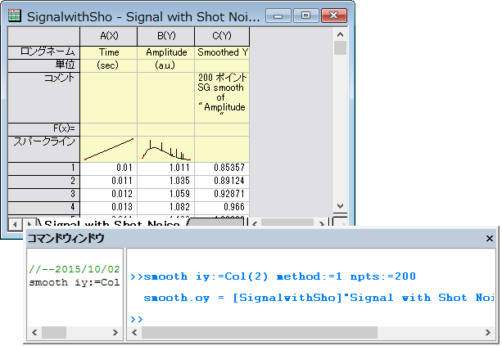Click cell with value 1.082
Screen dimensions: 502x346
[x=166, y=208]
